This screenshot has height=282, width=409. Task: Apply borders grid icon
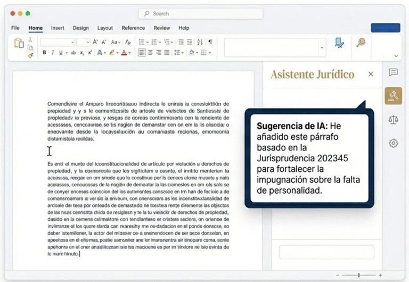point(204,53)
